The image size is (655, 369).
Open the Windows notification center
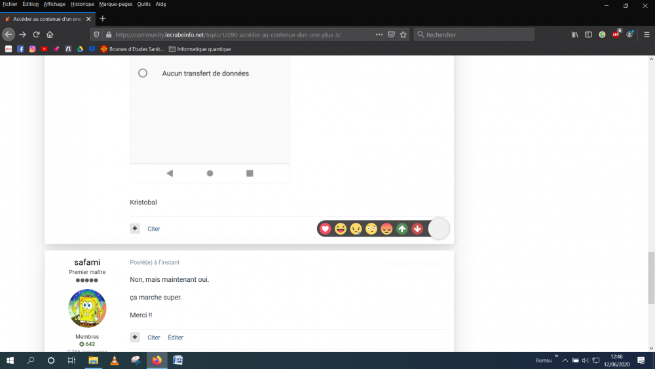tap(641, 360)
